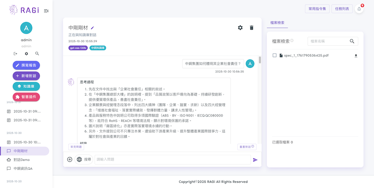Open the 2025-10-30 10 report entry

(x=25, y=142)
